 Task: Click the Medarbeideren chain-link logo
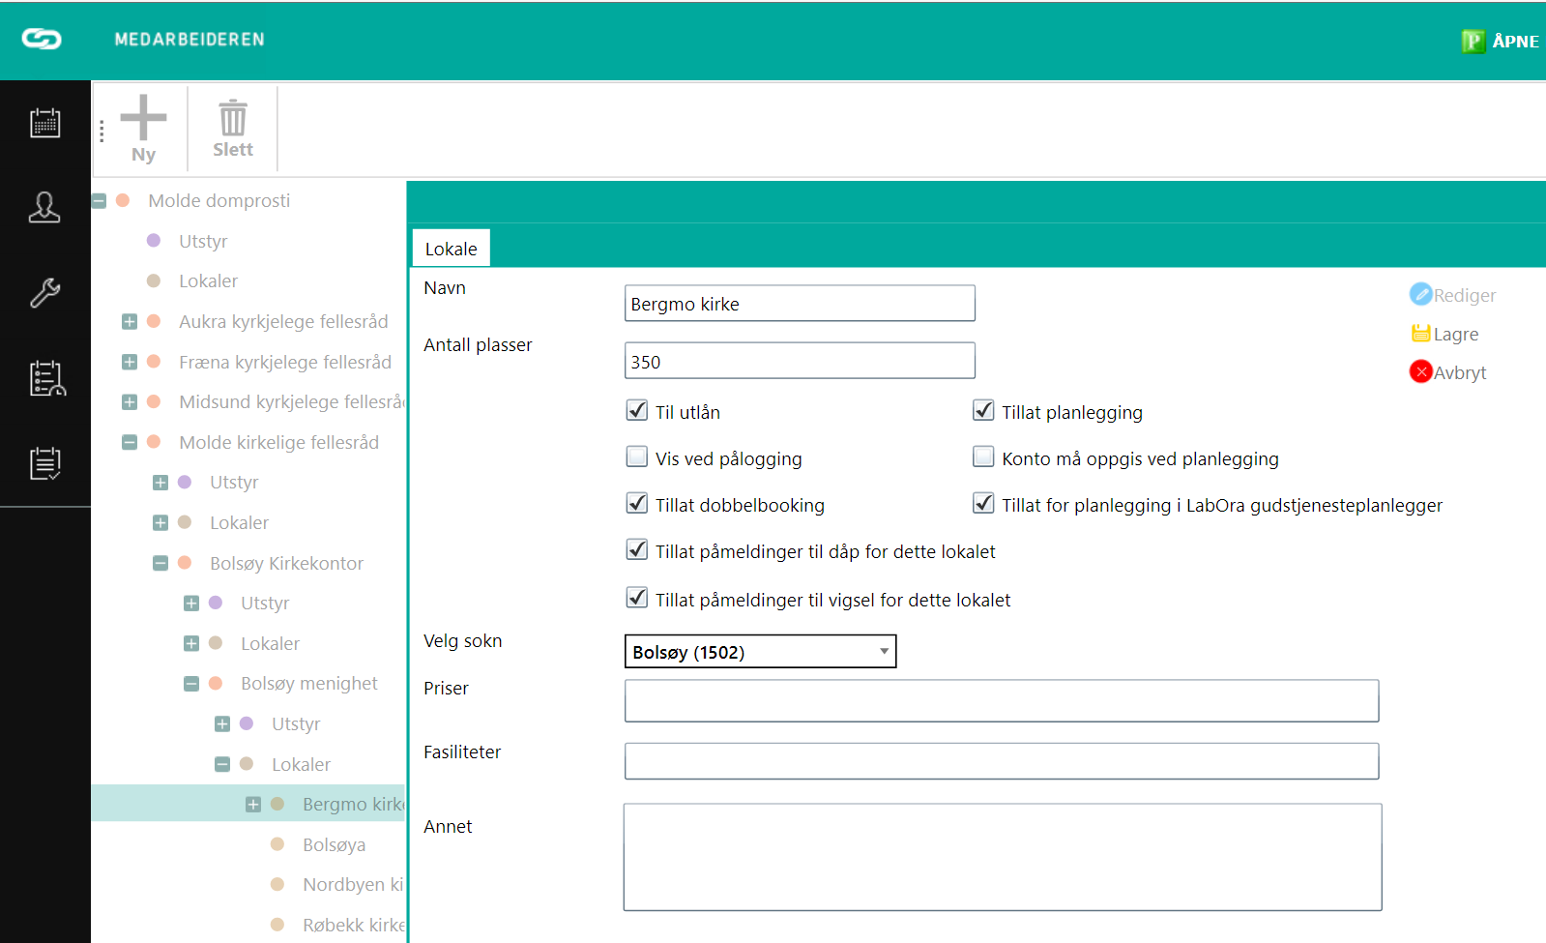42,39
